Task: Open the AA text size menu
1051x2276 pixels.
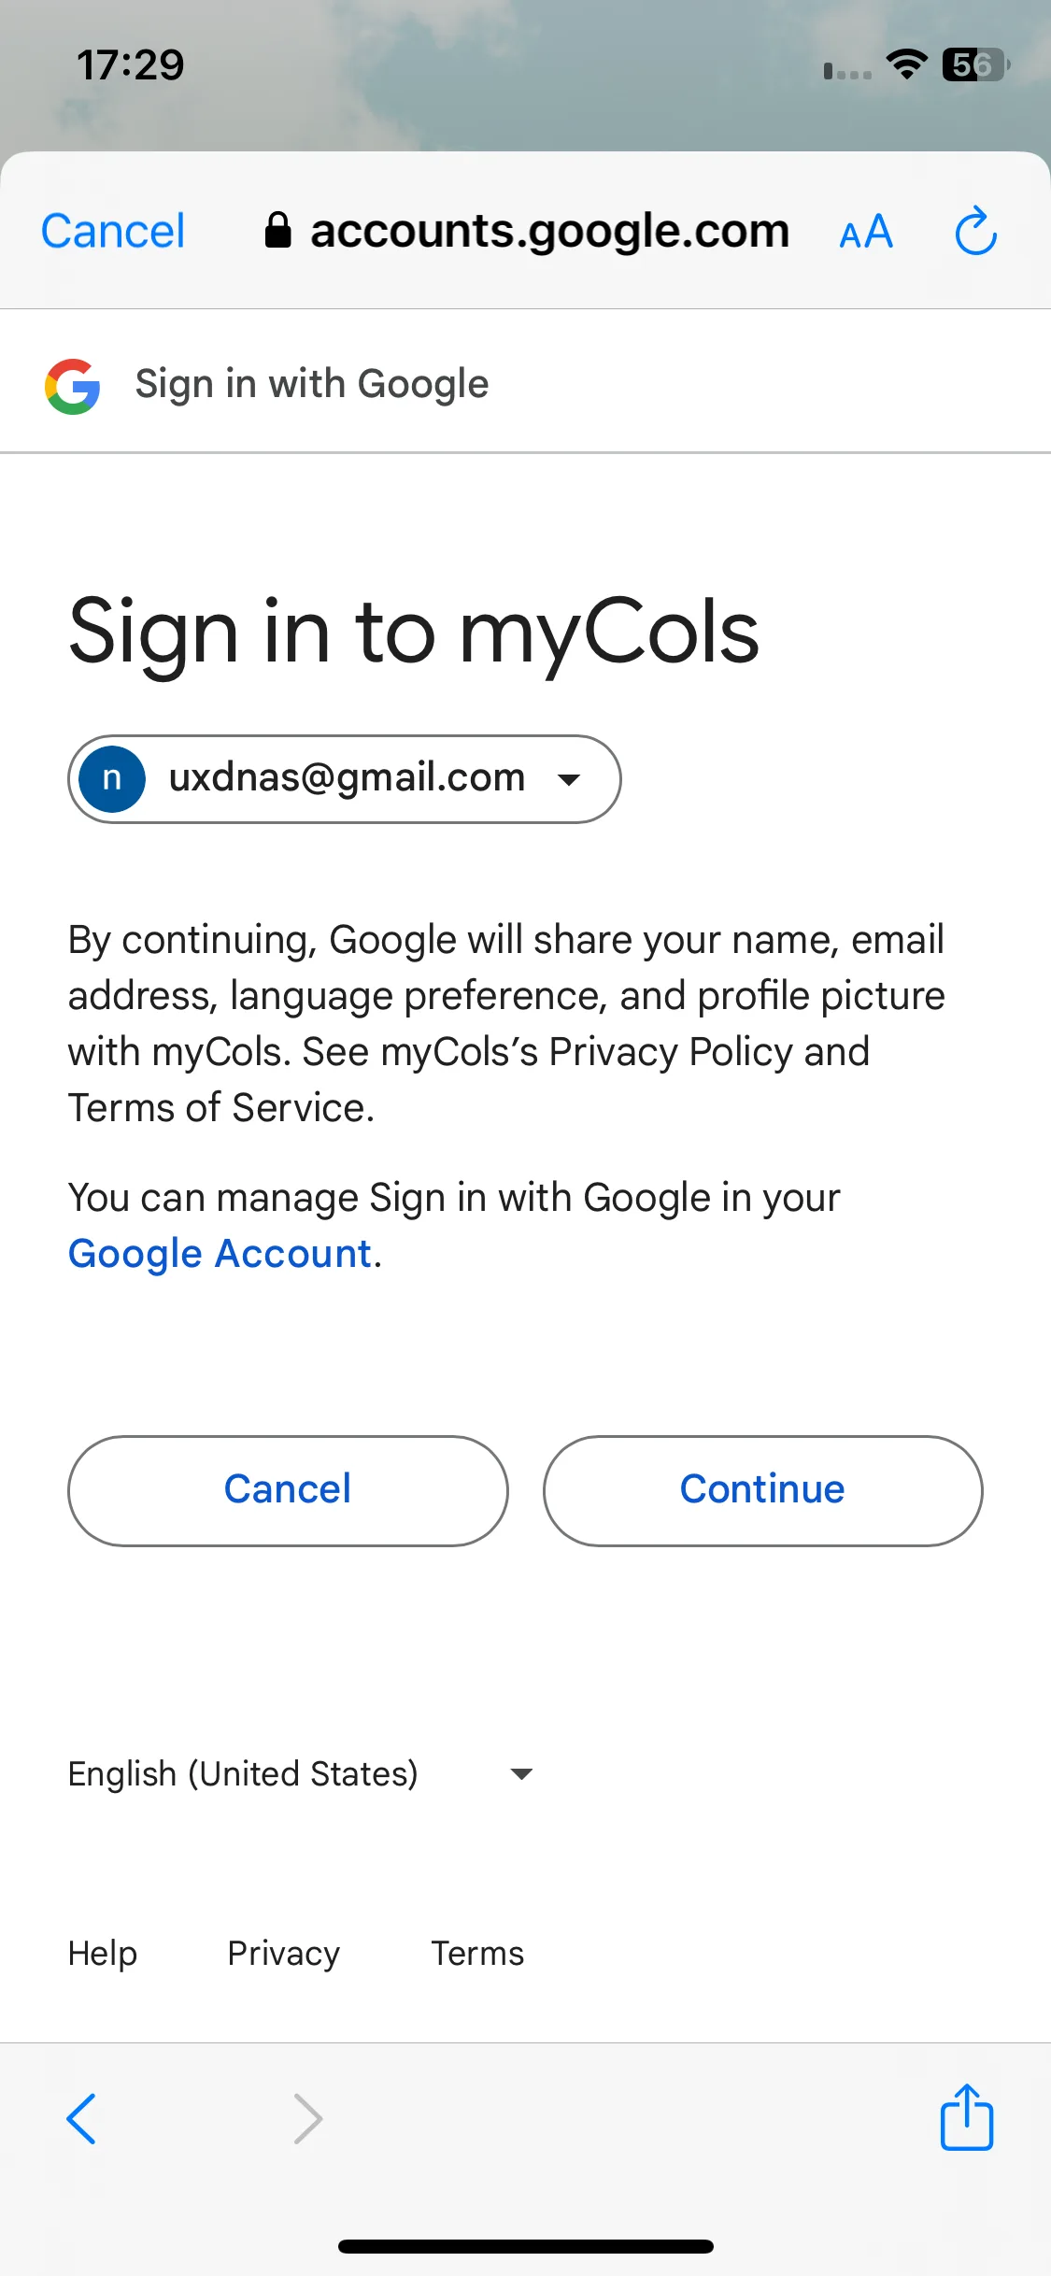Action: point(866,232)
